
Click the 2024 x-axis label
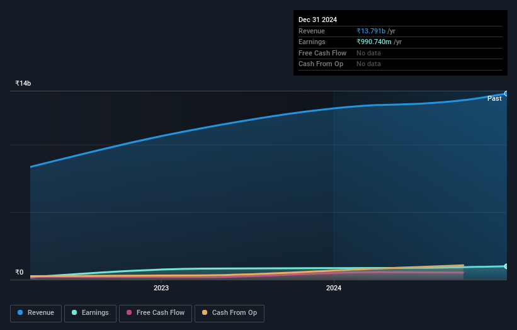pos(334,288)
